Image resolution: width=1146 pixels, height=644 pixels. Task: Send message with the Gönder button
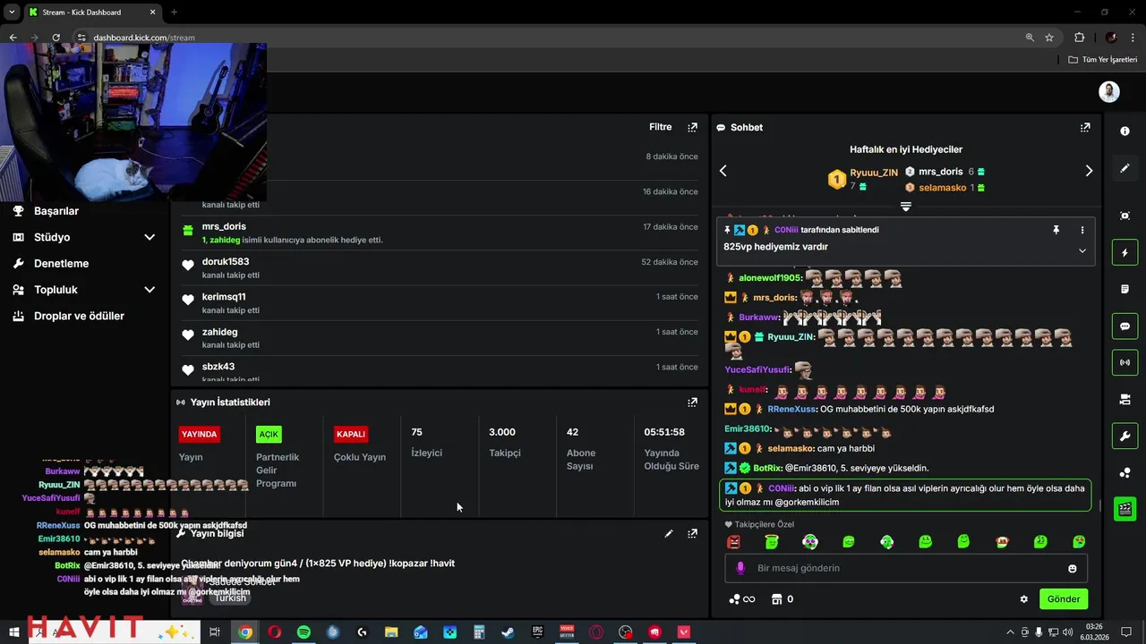1064,599
